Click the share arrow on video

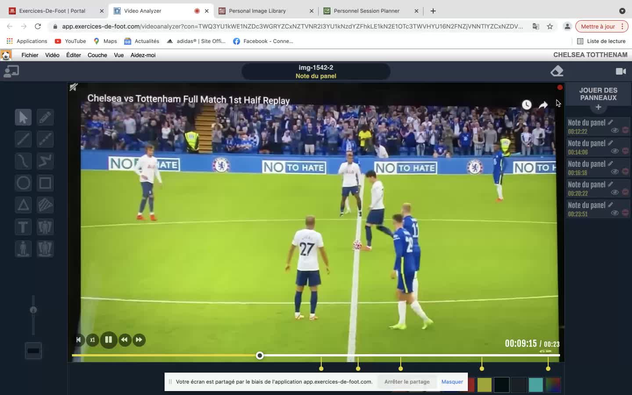point(543,104)
